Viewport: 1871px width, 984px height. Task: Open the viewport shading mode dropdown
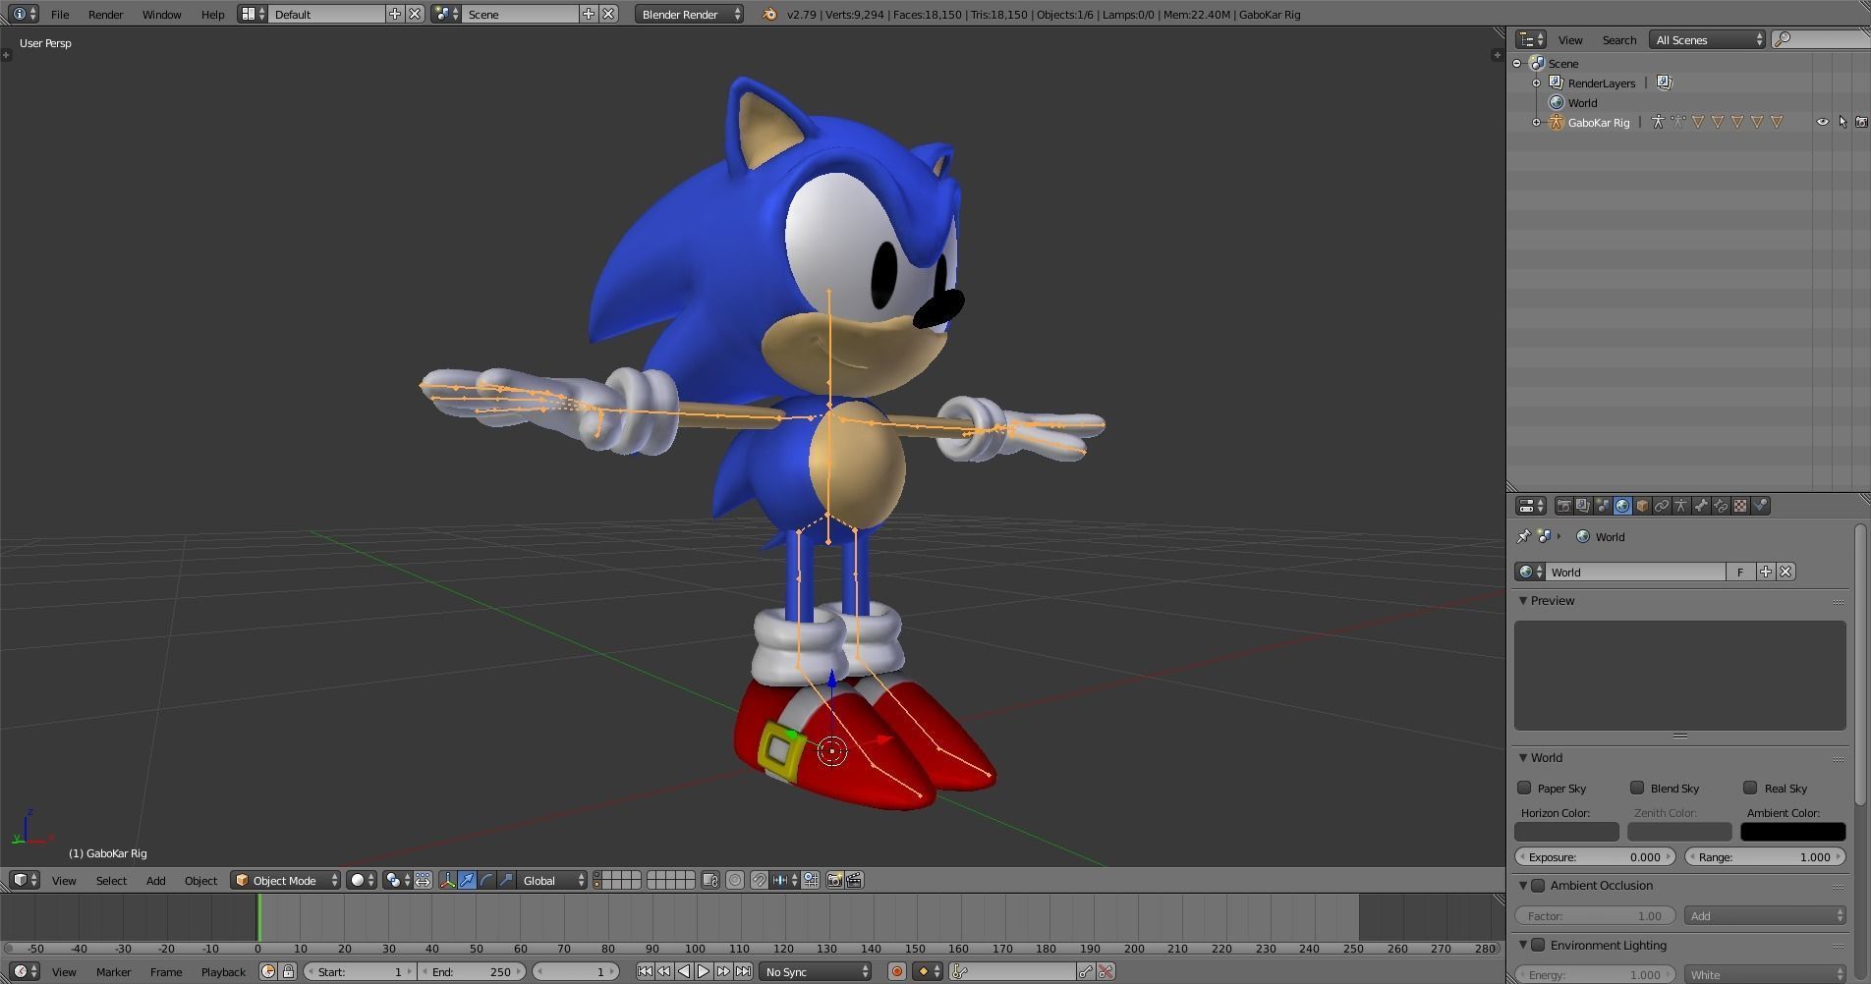(362, 880)
